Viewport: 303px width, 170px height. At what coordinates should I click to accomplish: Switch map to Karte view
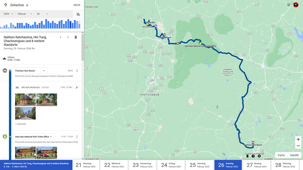[x=281, y=155]
